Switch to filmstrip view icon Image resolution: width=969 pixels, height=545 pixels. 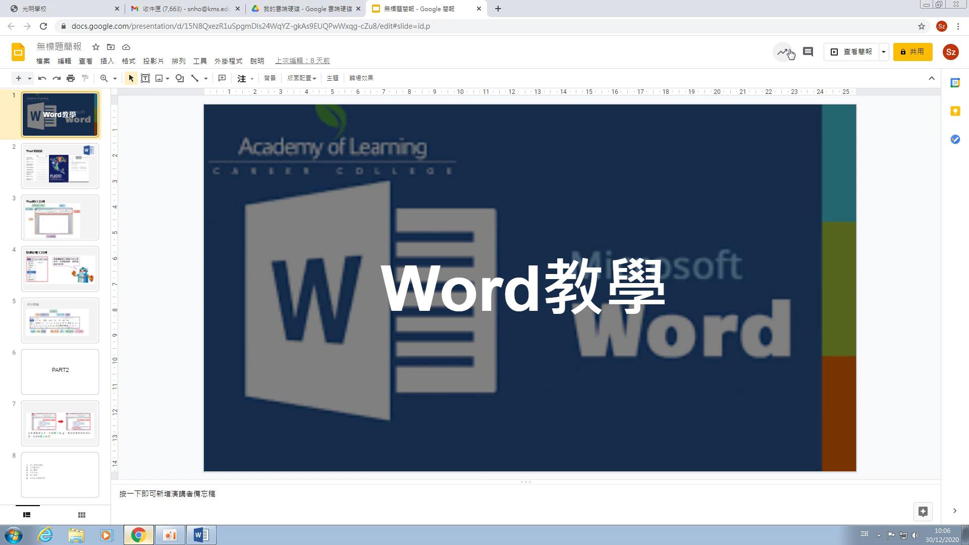click(27, 515)
